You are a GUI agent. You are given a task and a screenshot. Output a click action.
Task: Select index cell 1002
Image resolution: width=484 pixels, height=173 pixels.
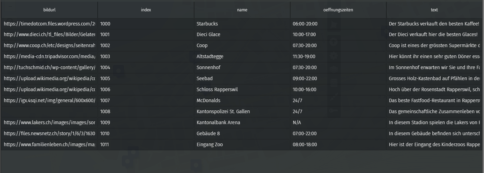pos(105,46)
